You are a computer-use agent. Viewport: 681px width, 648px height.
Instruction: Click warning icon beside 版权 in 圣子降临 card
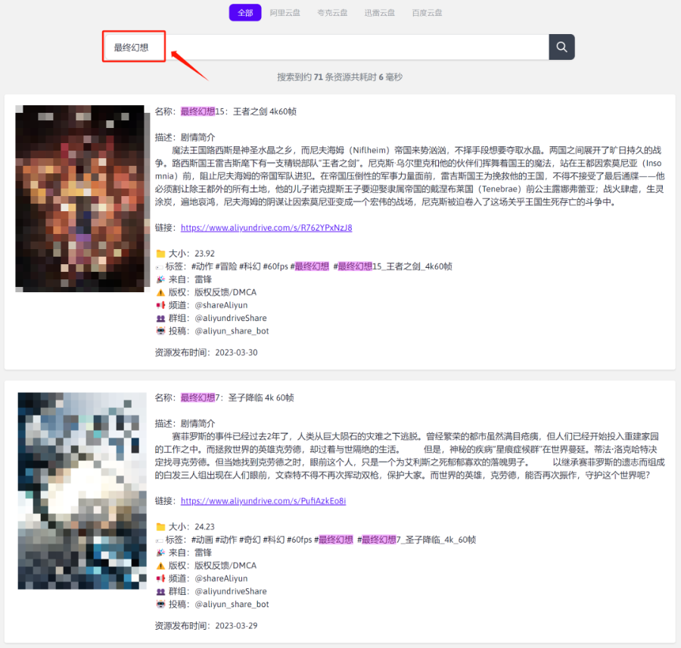[x=160, y=565]
